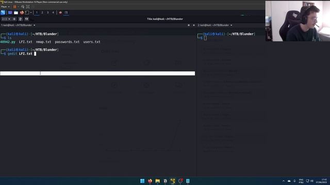
Task: Click the Tilix window title text
Action: [165, 19]
